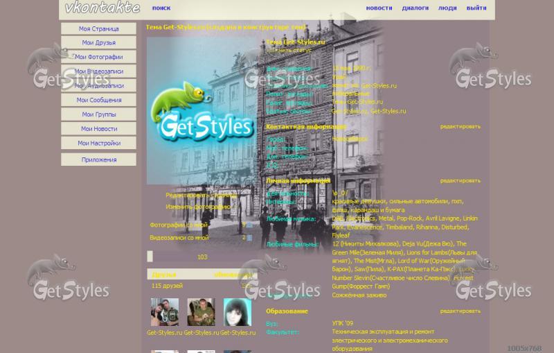The height and width of the screenshot is (353, 554).
Task: Click Rihanna in favorite music
Action: [427, 227]
